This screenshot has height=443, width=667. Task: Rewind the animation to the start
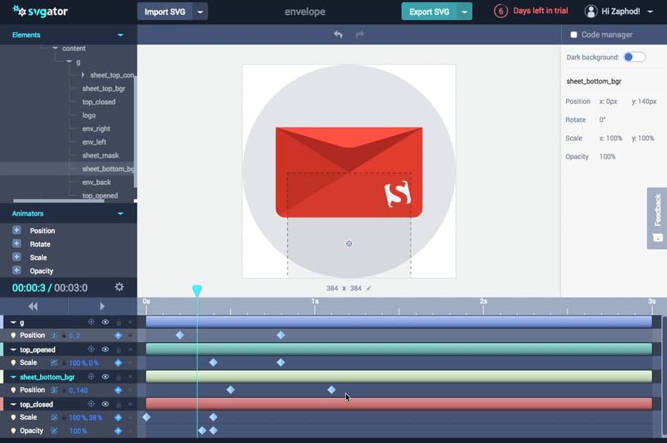[33, 306]
